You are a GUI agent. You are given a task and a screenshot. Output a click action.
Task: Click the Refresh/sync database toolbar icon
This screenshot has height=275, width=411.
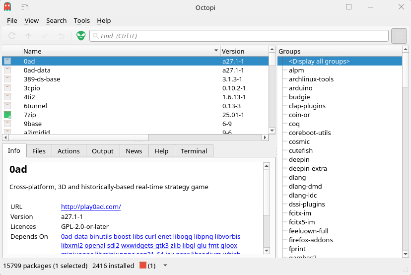12,36
